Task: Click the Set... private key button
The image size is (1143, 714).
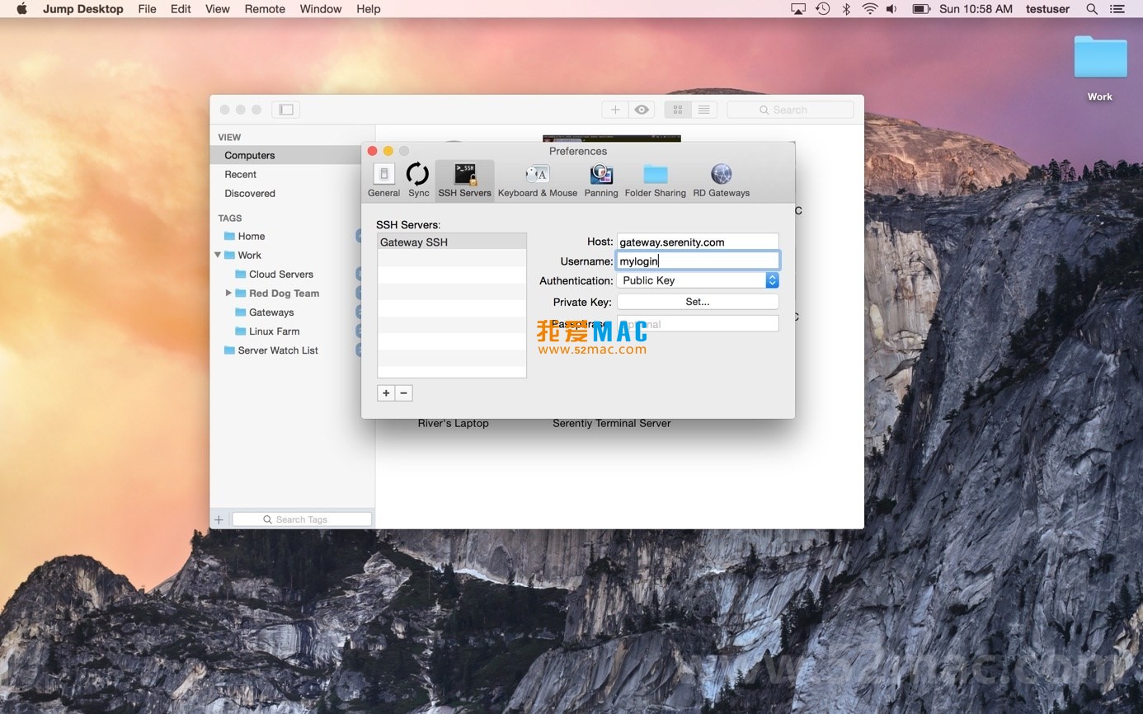Action: pos(698,302)
